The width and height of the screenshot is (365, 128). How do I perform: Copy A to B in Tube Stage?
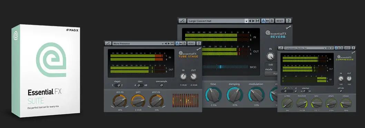pos(181,43)
